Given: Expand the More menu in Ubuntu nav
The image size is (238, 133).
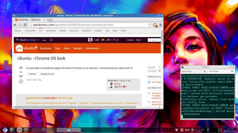Looking at the screenshot, I should (x=124, y=31).
